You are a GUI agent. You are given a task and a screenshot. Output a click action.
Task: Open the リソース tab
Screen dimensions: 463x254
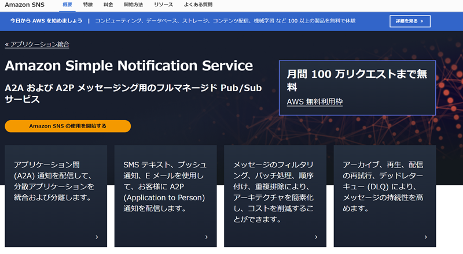(x=163, y=5)
